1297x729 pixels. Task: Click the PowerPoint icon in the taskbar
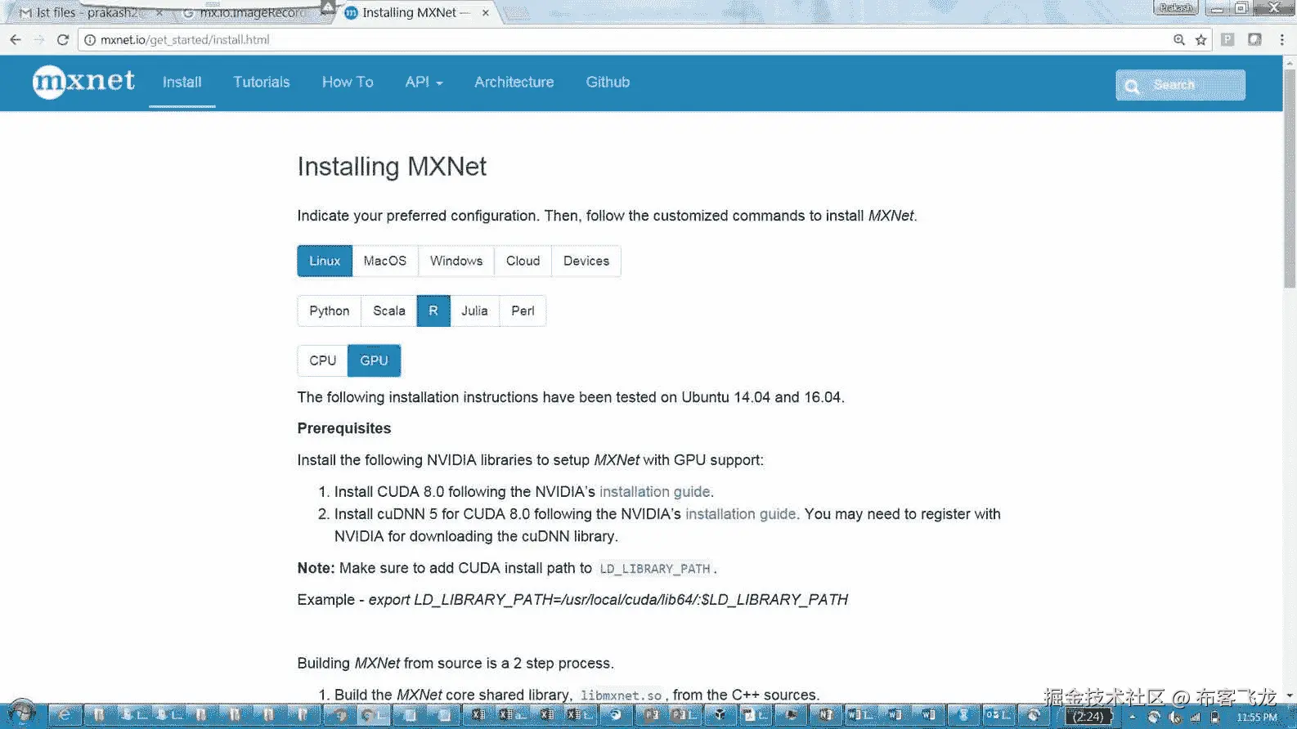(652, 715)
